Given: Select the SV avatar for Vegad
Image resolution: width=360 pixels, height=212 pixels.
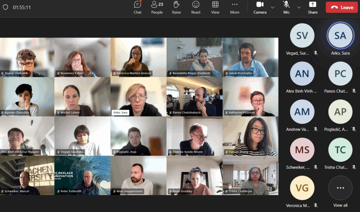Looking at the screenshot, I should [302, 35].
